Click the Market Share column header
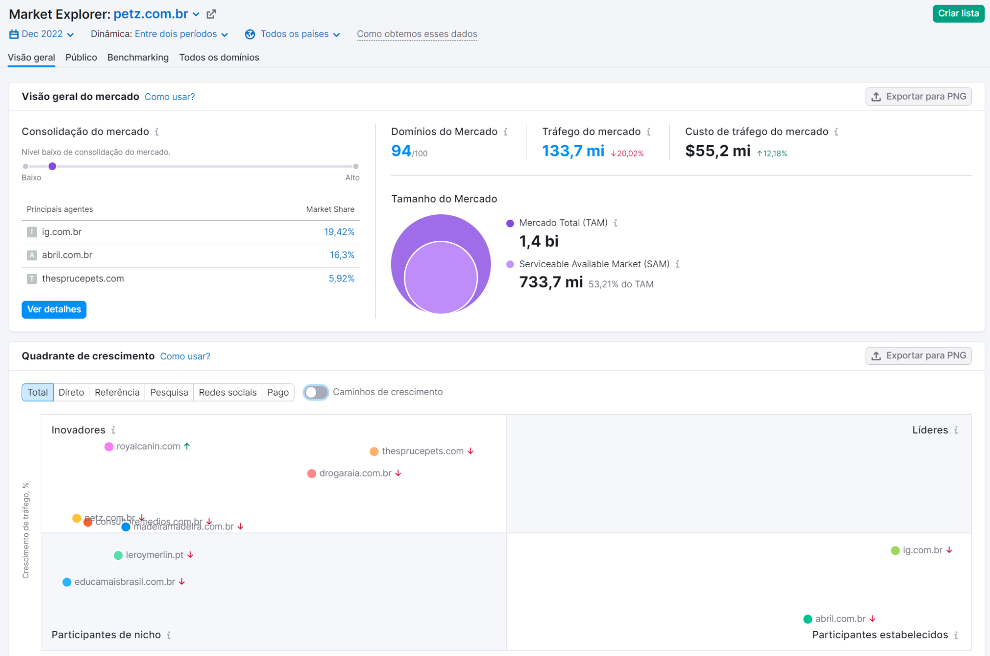 [x=330, y=209]
